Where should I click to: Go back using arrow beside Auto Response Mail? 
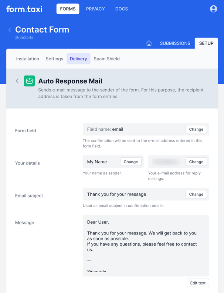tap(17, 81)
